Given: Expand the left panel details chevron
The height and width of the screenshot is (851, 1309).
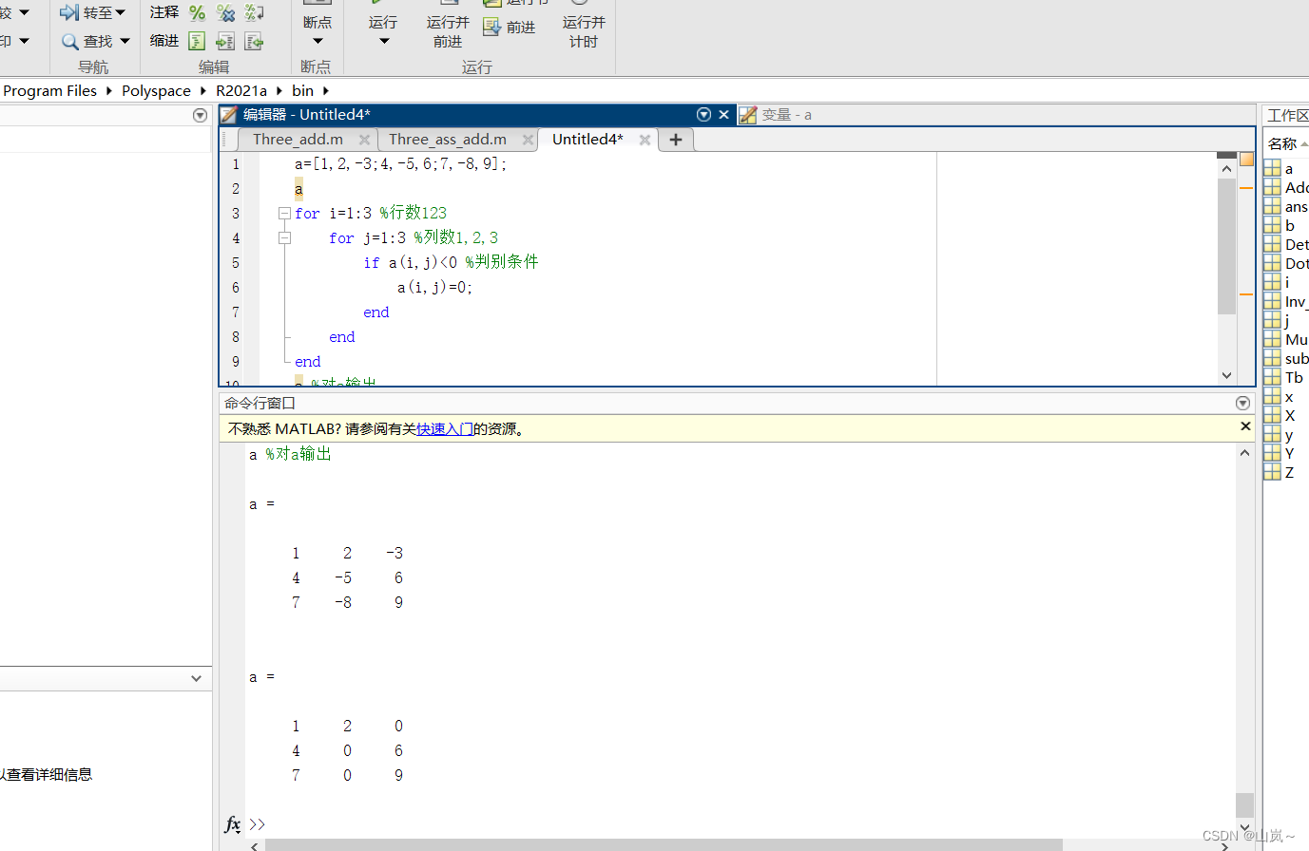Looking at the screenshot, I should 196,678.
